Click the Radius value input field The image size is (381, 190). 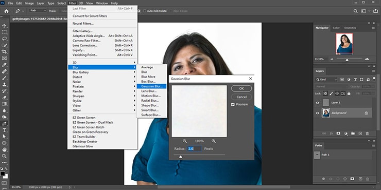point(194,148)
